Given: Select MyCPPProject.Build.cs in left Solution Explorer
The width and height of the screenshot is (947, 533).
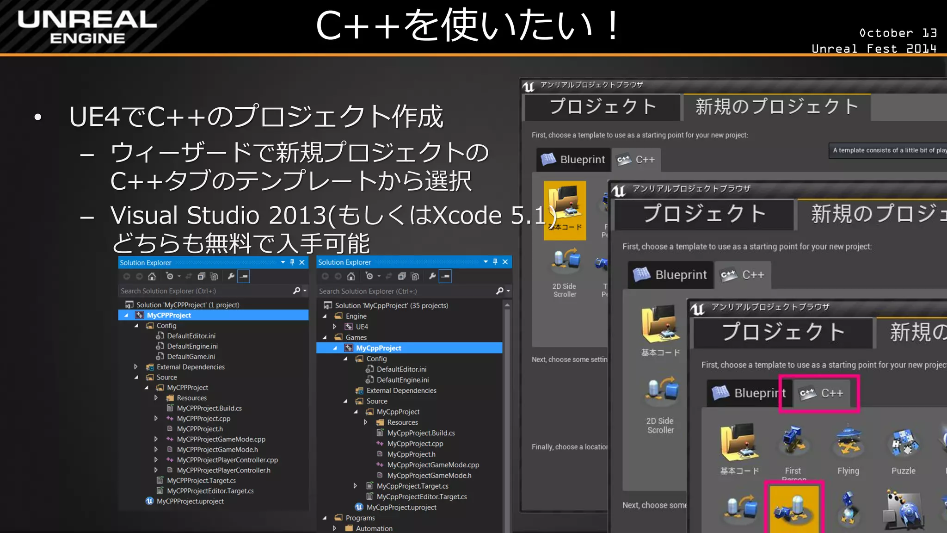Looking at the screenshot, I should coord(209,408).
